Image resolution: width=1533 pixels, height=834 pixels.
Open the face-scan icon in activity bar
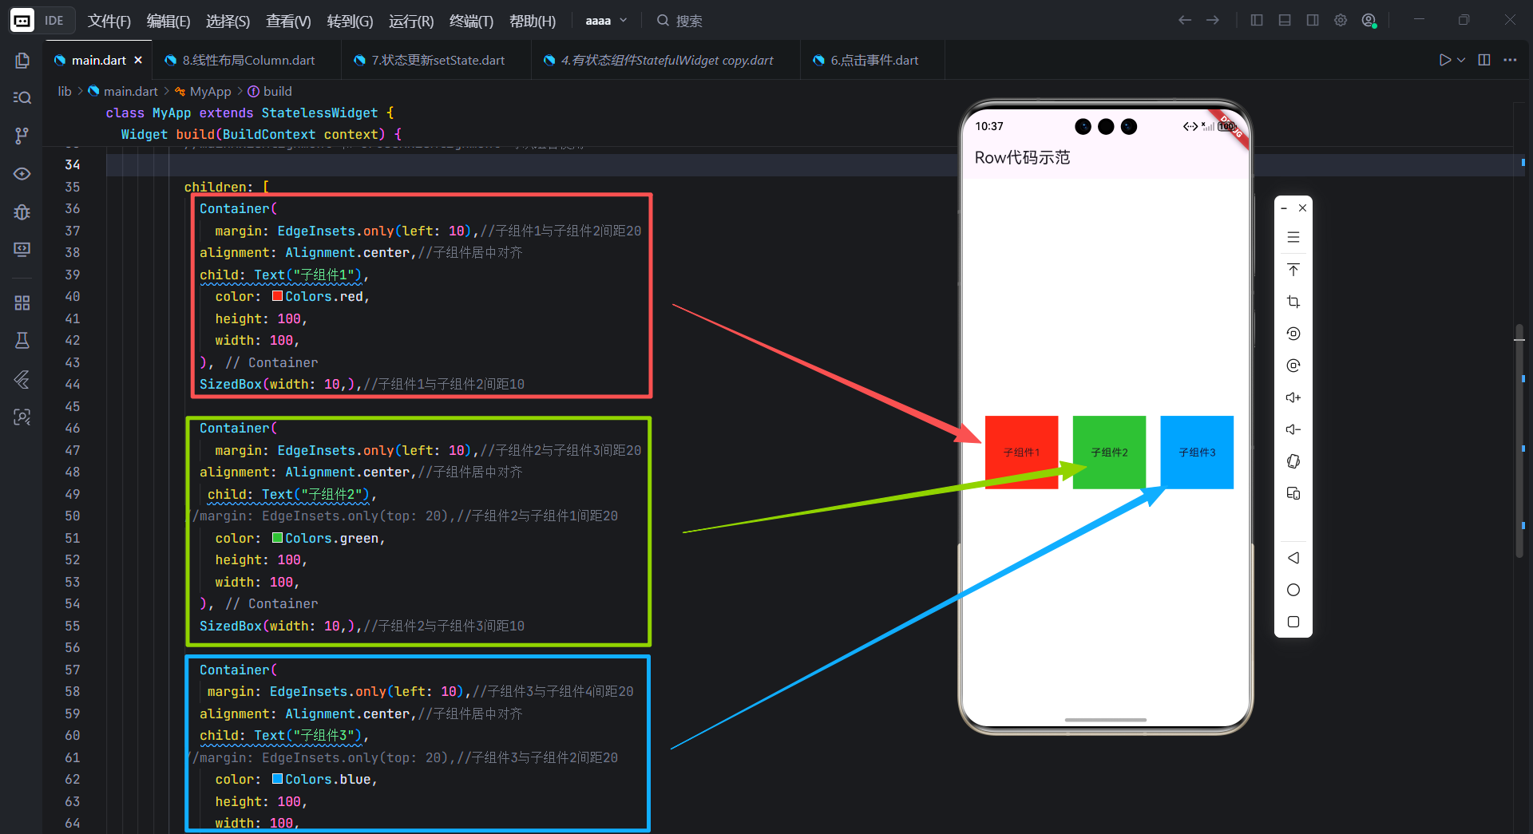22,417
